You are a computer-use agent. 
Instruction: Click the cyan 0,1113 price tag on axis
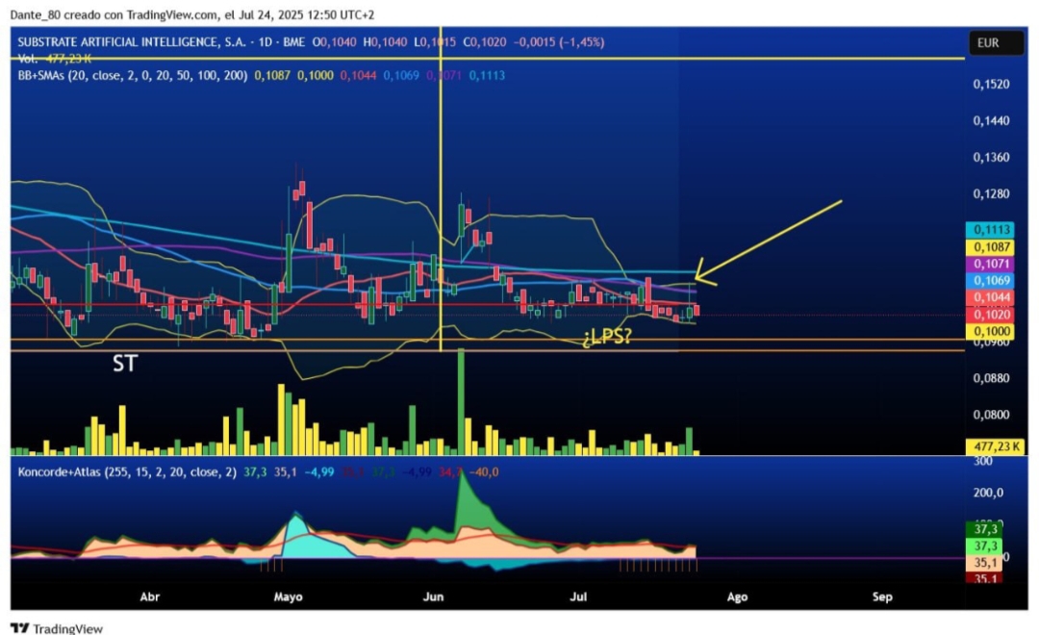tap(990, 230)
